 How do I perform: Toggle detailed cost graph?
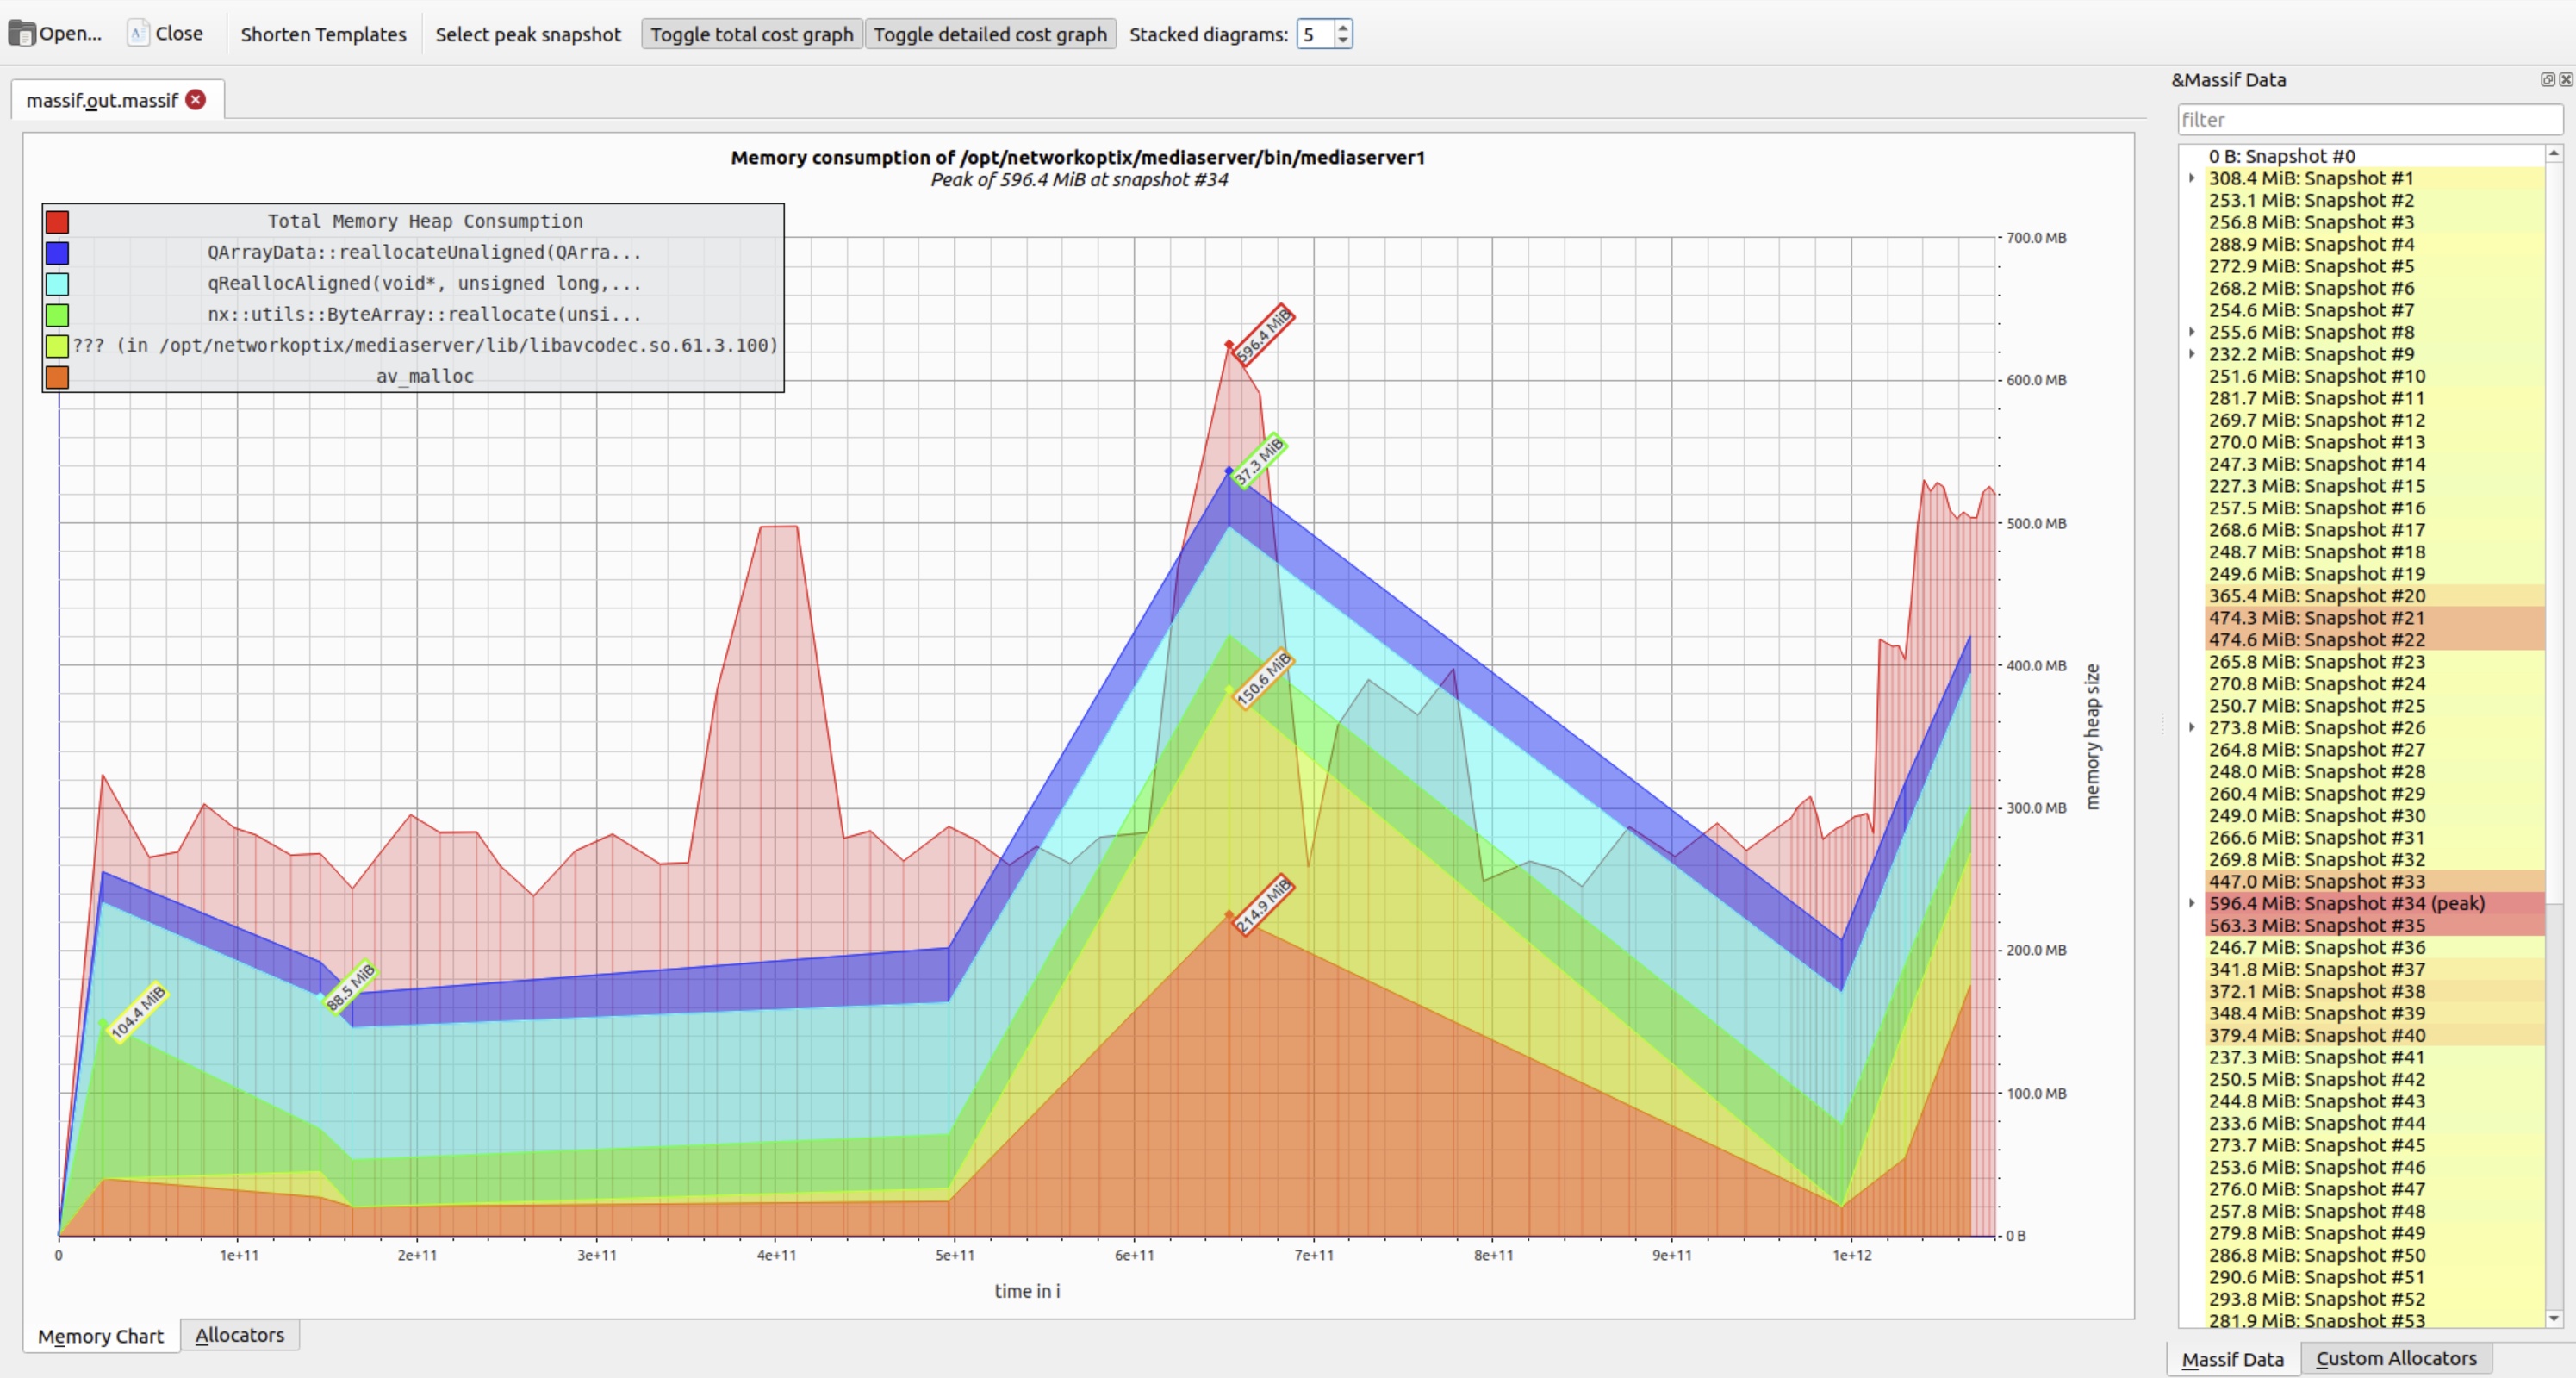pyautogui.click(x=990, y=34)
